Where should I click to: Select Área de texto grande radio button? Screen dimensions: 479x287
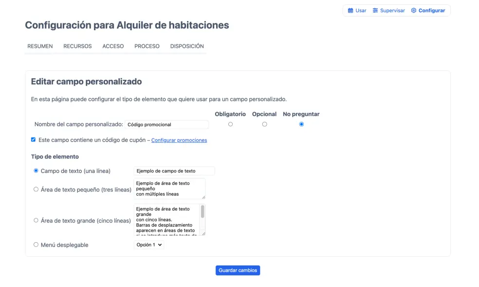pos(36,221)
